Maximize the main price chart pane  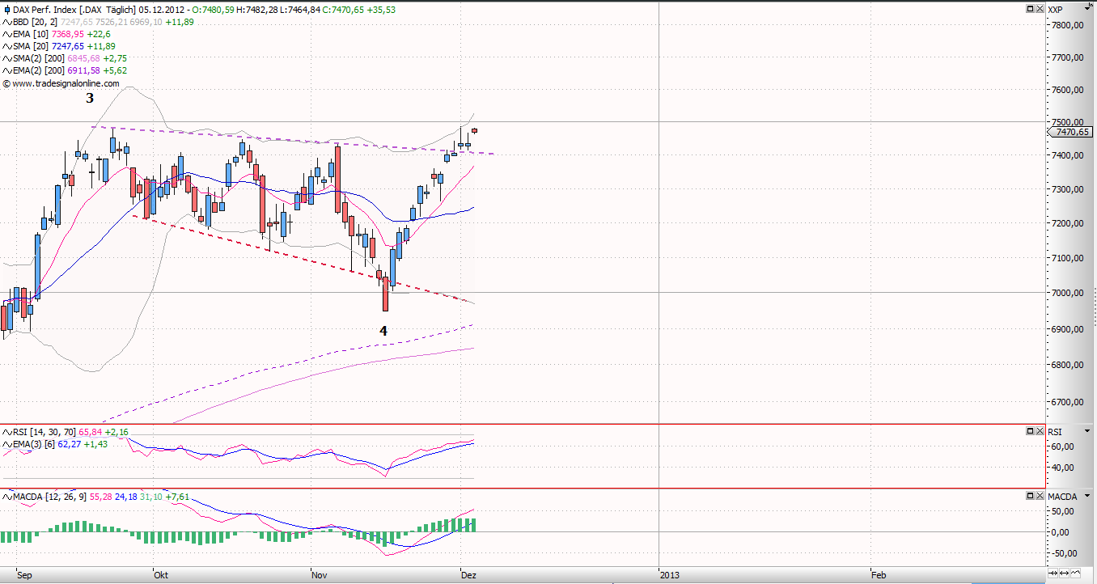coord(1030,9)
